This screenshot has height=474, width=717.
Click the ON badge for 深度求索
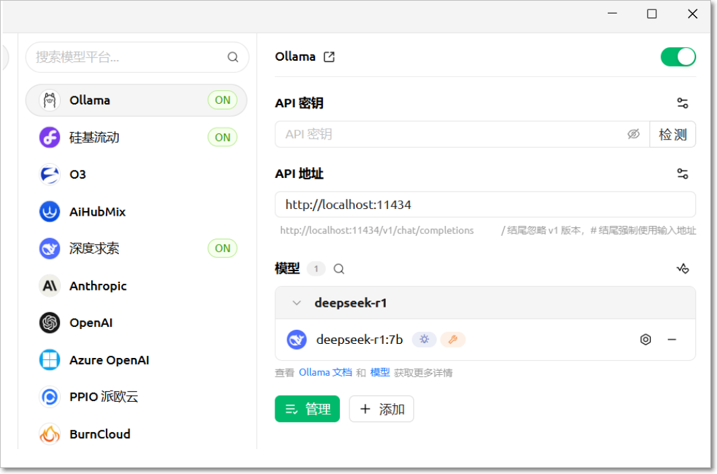pos(223,248)
